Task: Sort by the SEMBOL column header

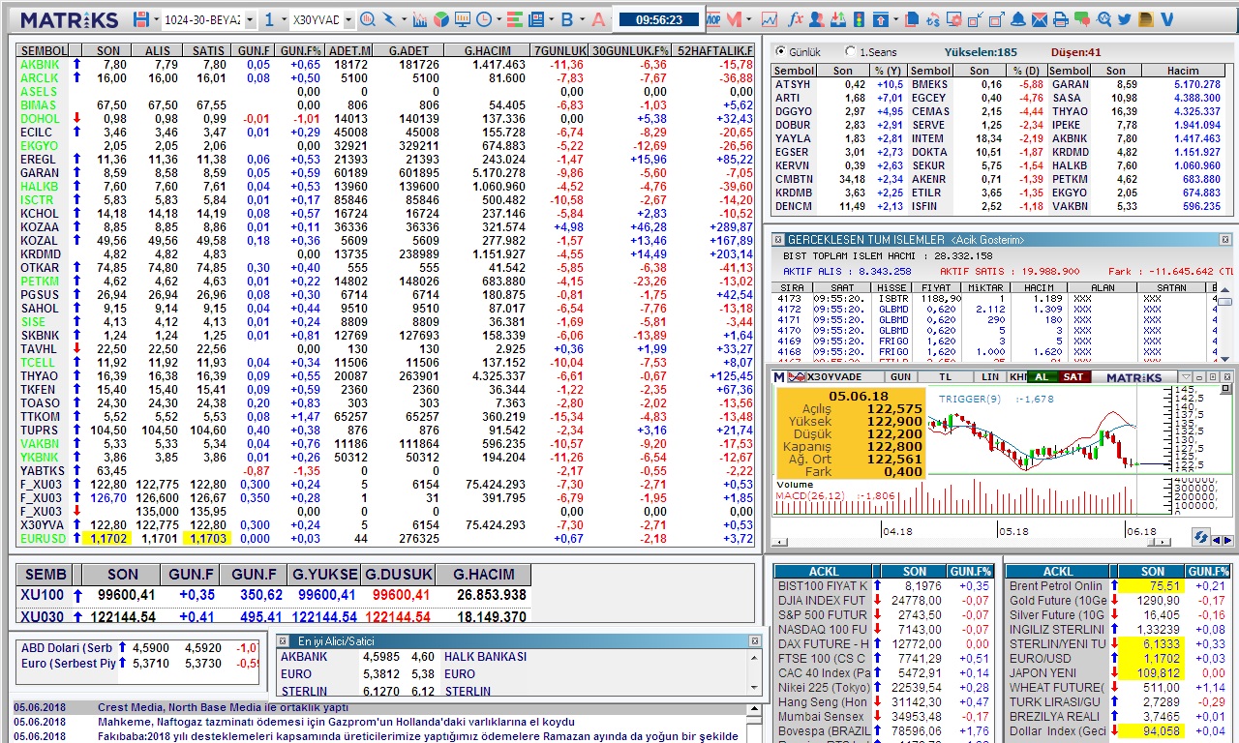Action: click(43, 50)
